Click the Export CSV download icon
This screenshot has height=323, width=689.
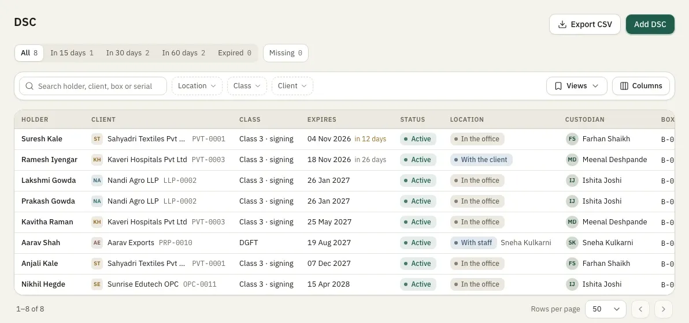coord(562,25)
